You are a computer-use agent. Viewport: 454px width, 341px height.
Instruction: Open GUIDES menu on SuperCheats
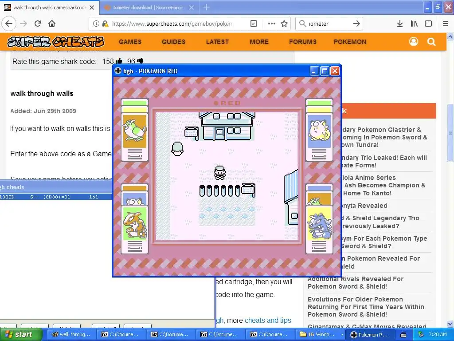pos(173,42)
